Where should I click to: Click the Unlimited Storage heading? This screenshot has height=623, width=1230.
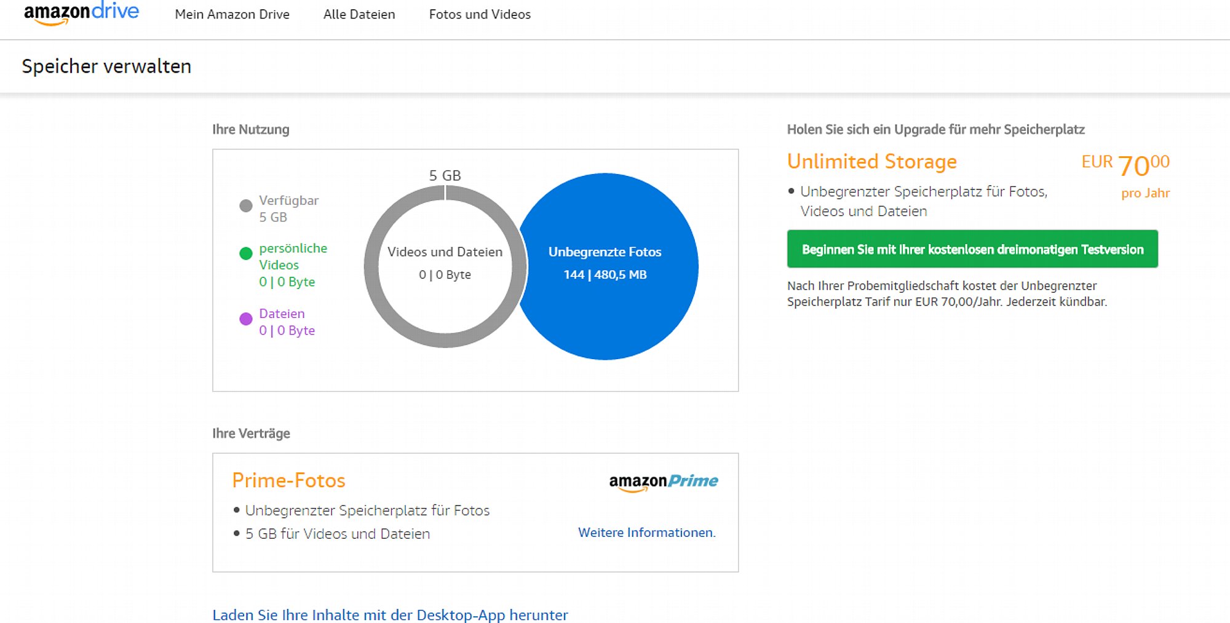872,161
